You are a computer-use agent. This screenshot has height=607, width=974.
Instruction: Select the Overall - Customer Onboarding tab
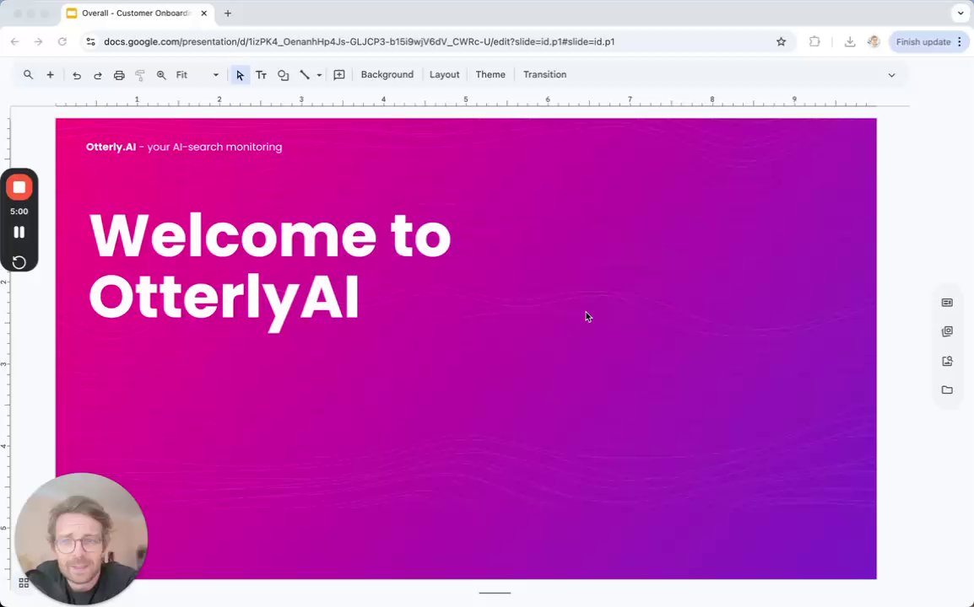[x=138, y=13]
